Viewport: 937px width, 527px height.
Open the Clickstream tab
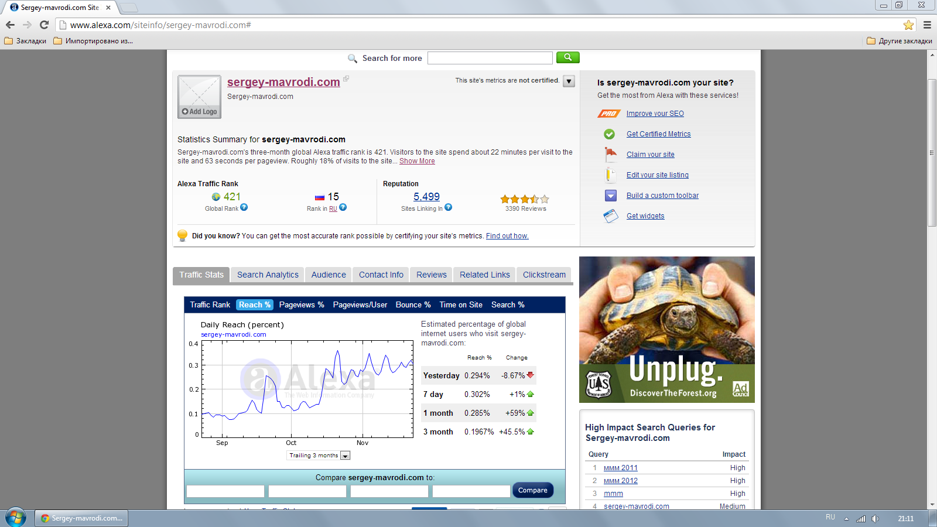coord(544,275)
